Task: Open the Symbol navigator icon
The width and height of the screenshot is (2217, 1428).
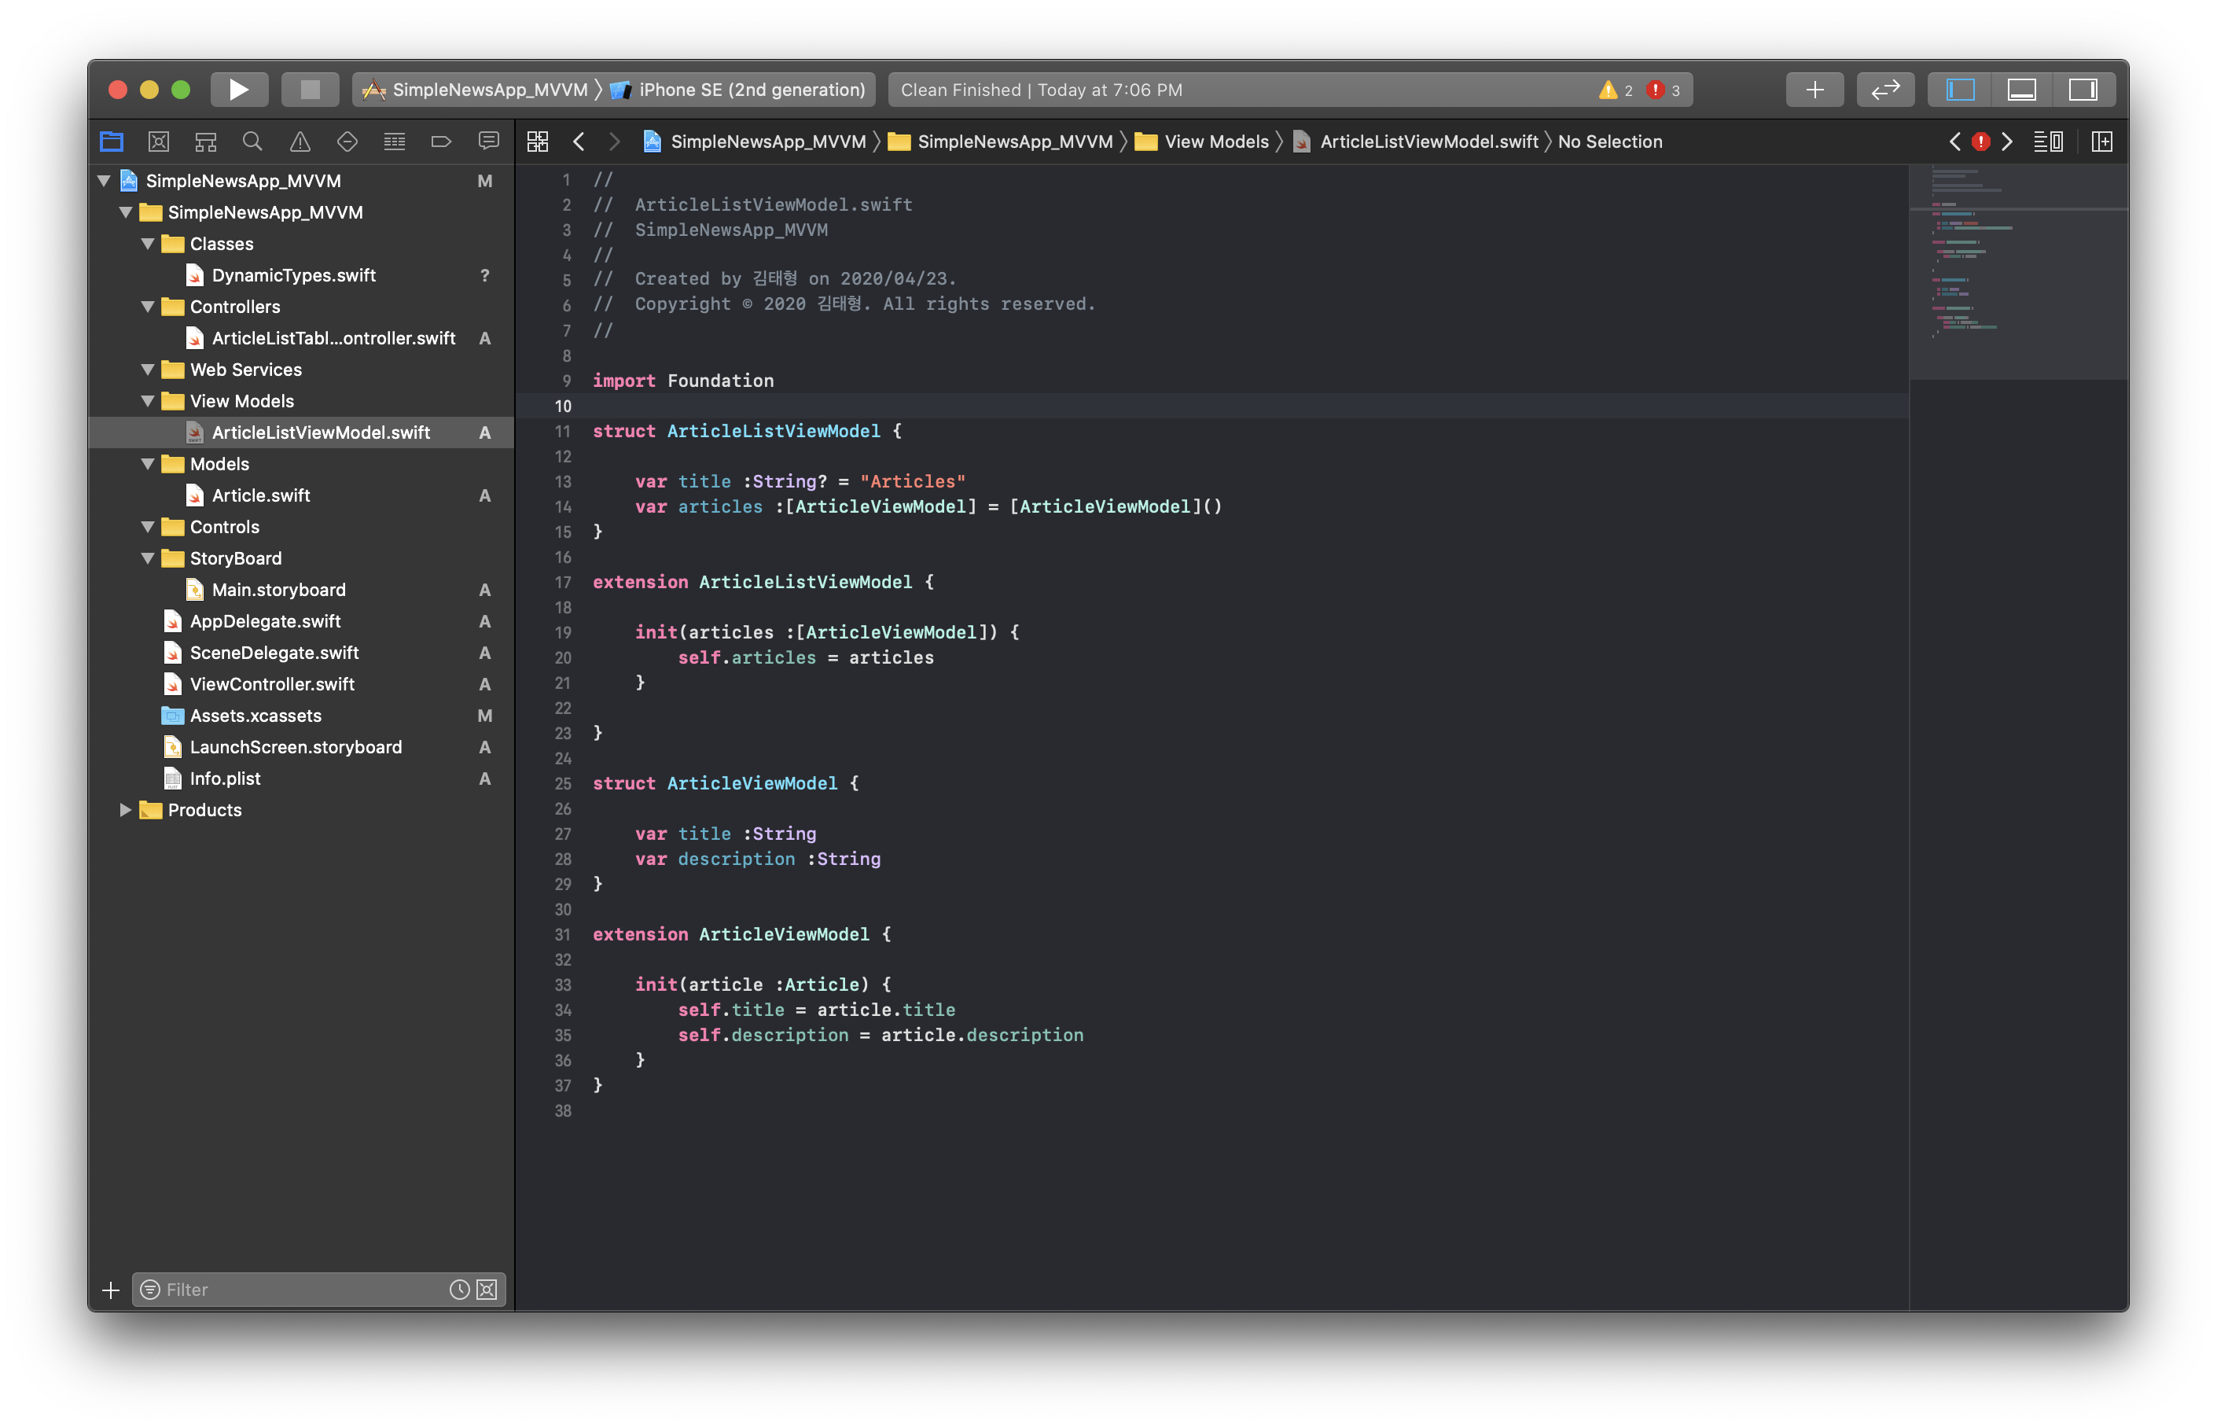Action: pyautogui.click(x=206, y=142)
